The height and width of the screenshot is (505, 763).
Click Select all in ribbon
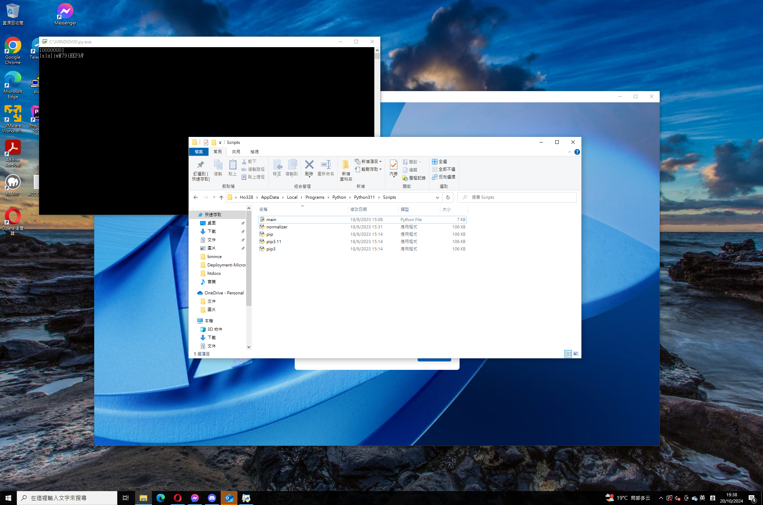tap(440, 162)
